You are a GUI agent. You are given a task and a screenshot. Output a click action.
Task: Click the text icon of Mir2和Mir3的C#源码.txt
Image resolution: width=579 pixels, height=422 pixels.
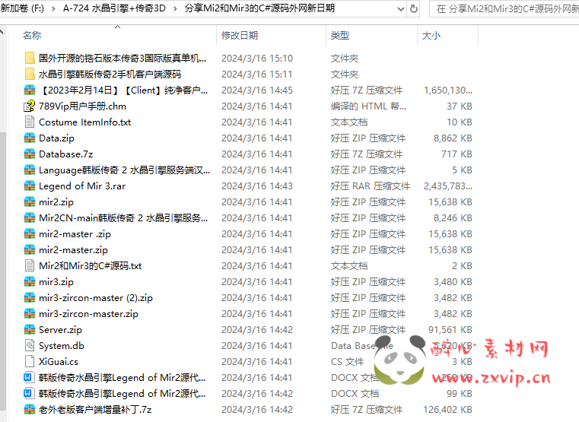click(x=30, y=265)
